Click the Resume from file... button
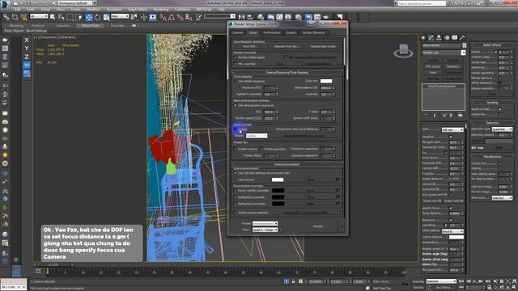The image size is (518, 291). point(287,47)
